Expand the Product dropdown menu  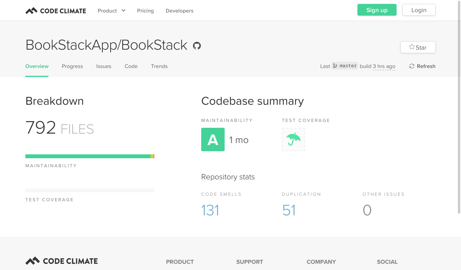pyautogui.click(x=111, y=11)
